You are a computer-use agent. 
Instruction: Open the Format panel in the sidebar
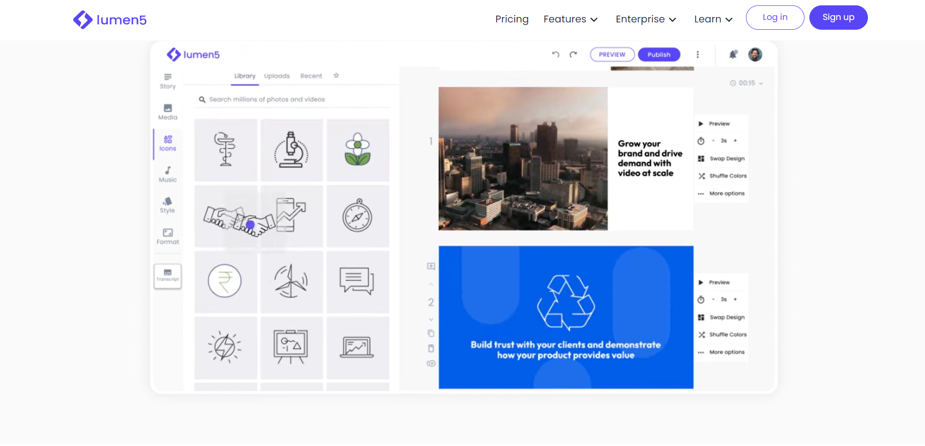(167, 237)
